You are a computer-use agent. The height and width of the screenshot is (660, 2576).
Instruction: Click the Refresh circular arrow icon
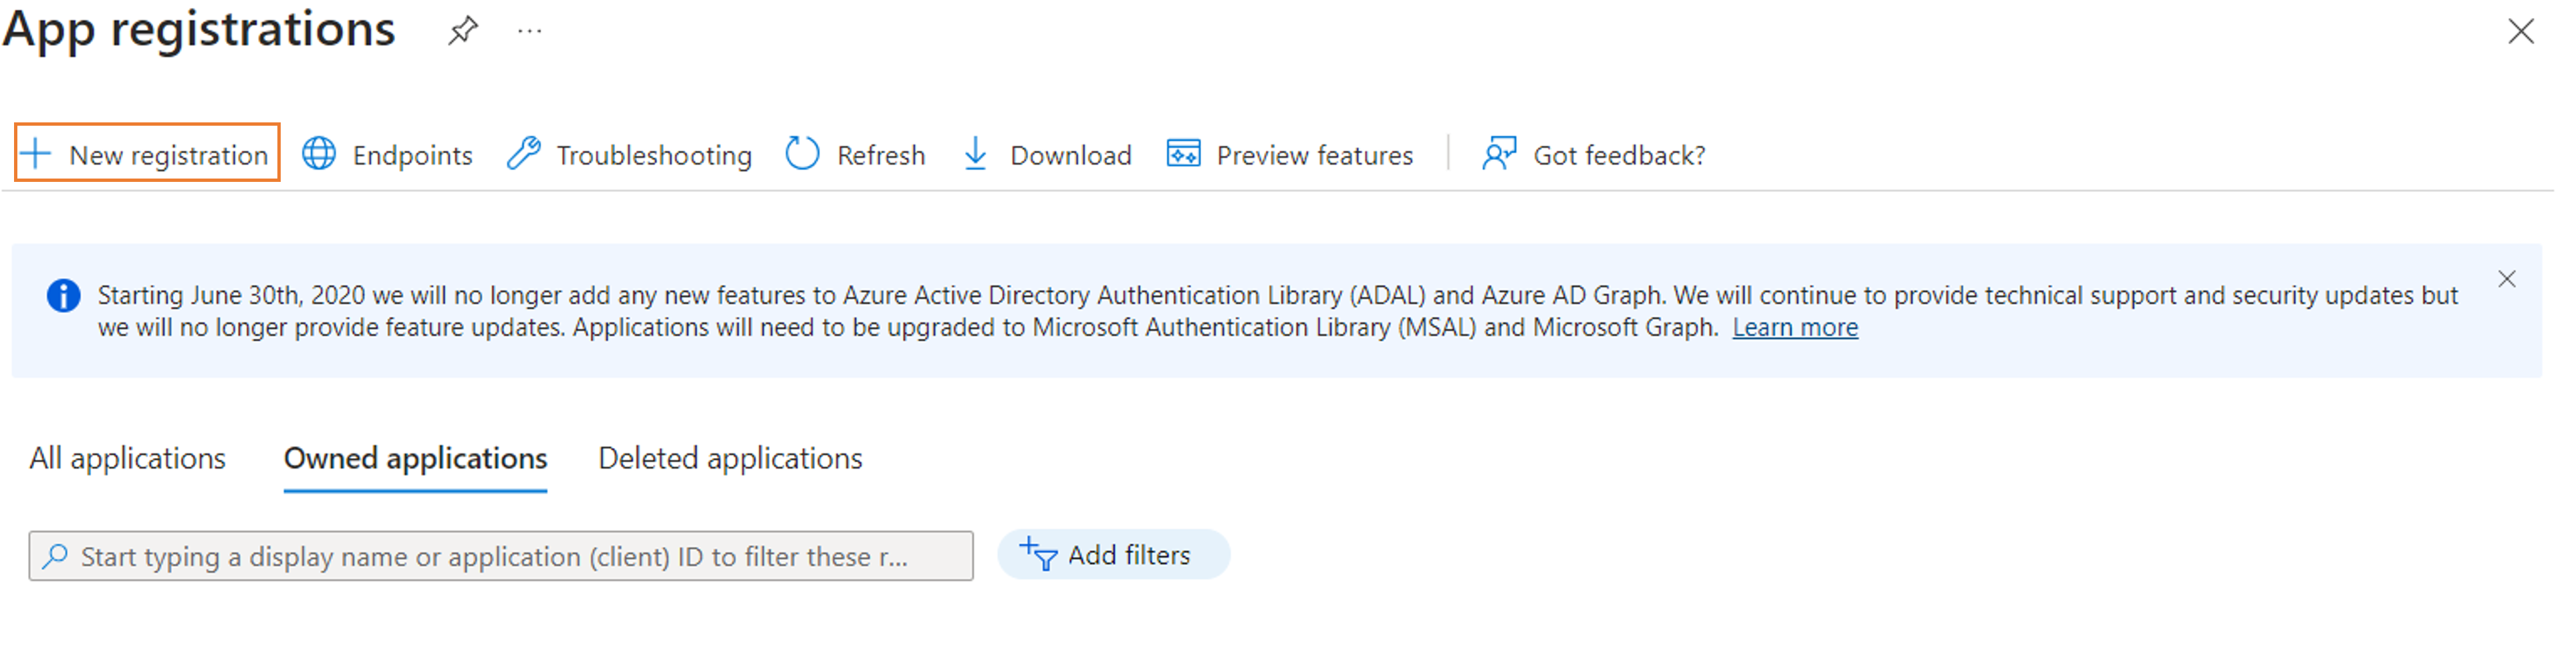802,154
